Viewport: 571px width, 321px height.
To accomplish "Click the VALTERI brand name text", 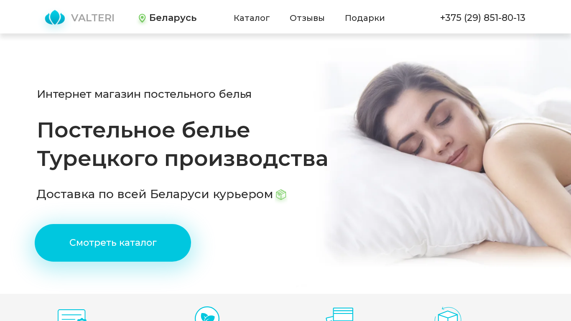I will pos(92,18).
